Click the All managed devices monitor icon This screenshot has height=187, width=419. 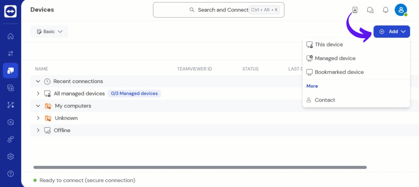(x=47, y=93)
